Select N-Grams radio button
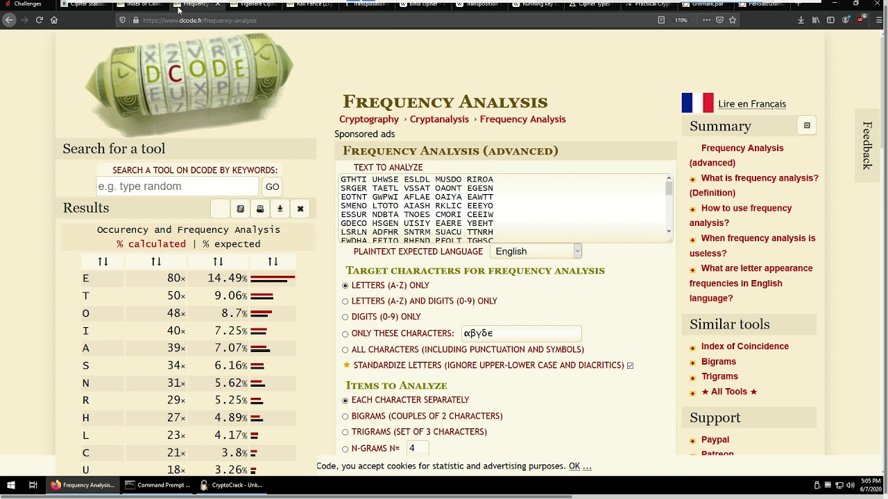This screenshot has height=499, width=888. click(345, 449)
